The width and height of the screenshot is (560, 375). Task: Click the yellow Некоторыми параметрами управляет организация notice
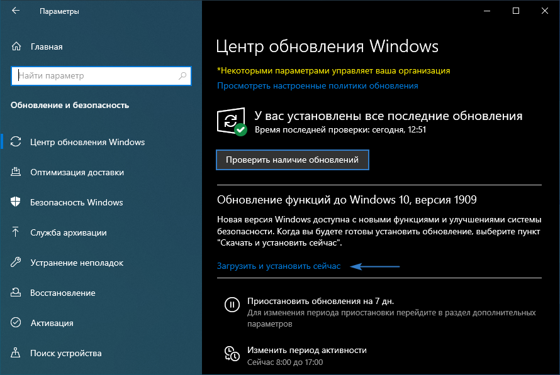tap(333, 70)
